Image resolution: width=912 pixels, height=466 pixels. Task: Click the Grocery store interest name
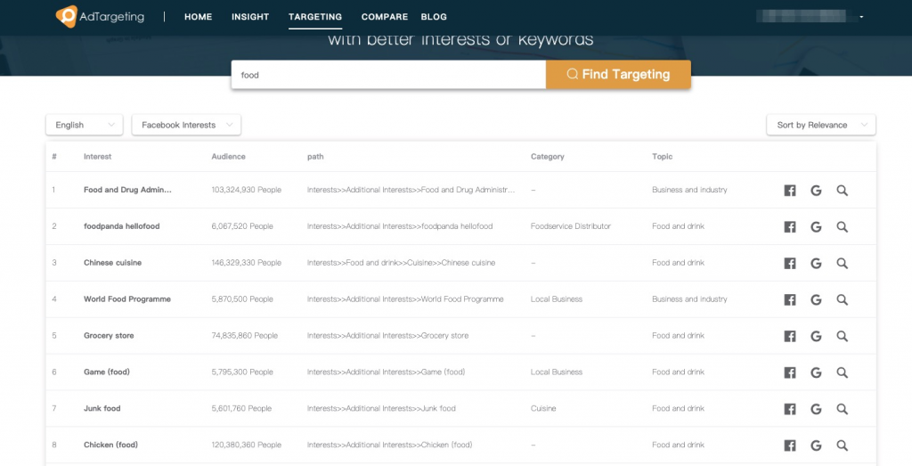(109, 335)
